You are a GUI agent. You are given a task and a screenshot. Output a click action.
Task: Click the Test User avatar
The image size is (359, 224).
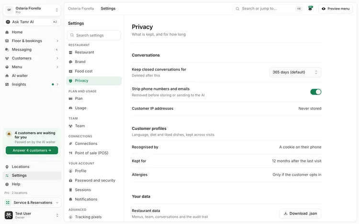tap(9, 215)
